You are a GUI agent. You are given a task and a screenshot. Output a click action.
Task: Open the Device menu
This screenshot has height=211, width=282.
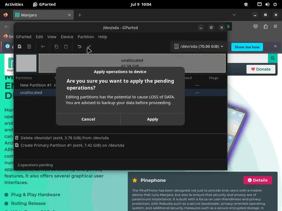(67, 37)
